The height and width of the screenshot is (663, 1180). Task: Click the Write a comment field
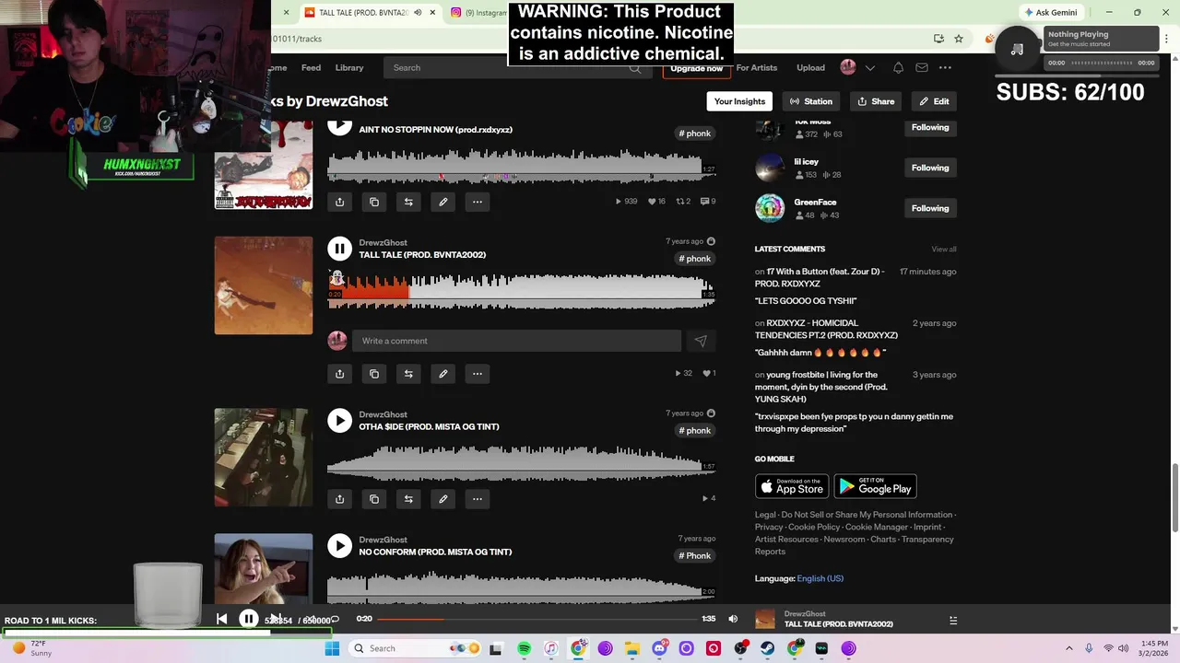[516, 341]
